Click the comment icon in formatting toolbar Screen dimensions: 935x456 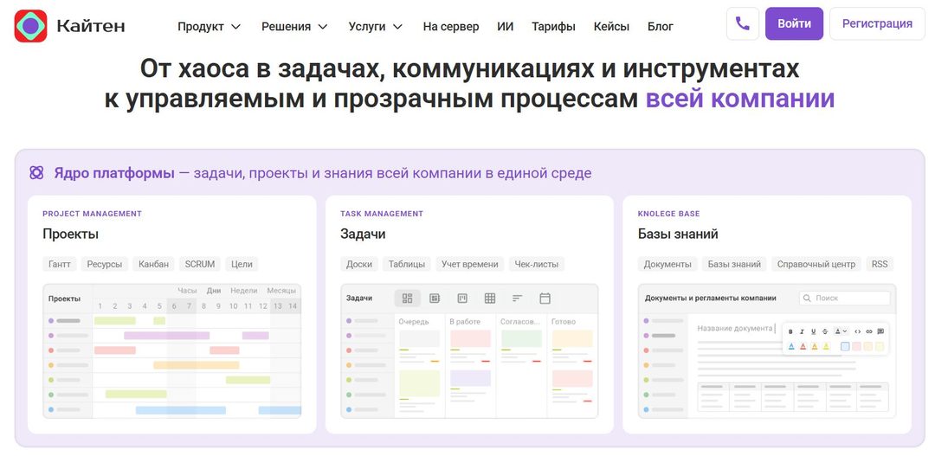coord(880,331)
